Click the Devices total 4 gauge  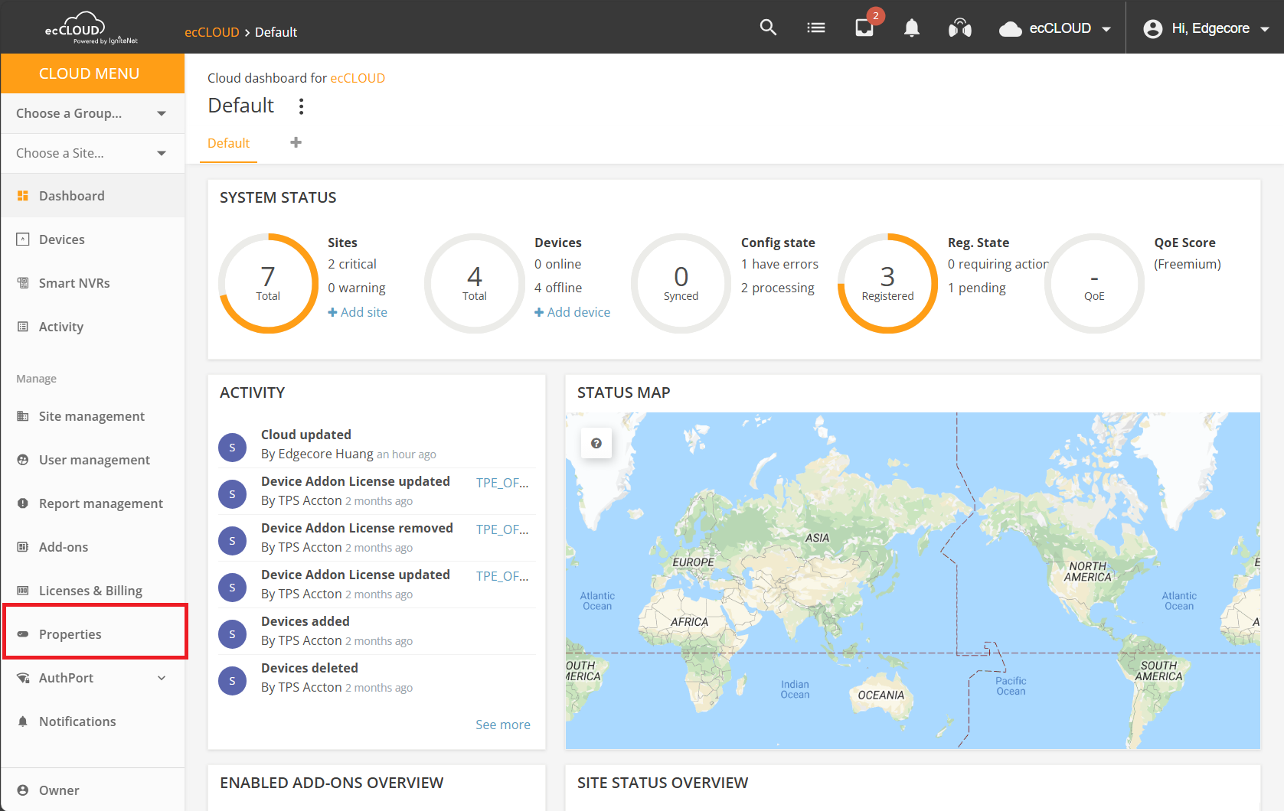[x=475, y=283]
